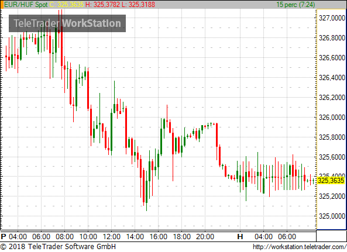Select the low value L: 325,3188

(138, 5)
